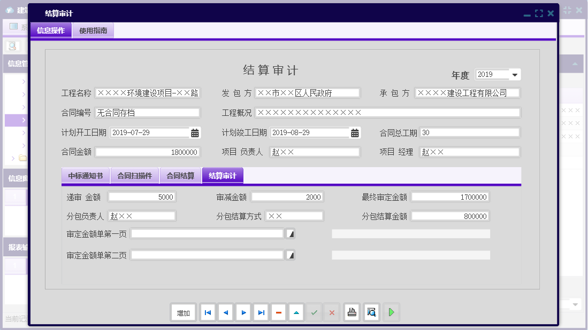
Task: Switch to the 合同结算 tab
Action: click(180, 175)
